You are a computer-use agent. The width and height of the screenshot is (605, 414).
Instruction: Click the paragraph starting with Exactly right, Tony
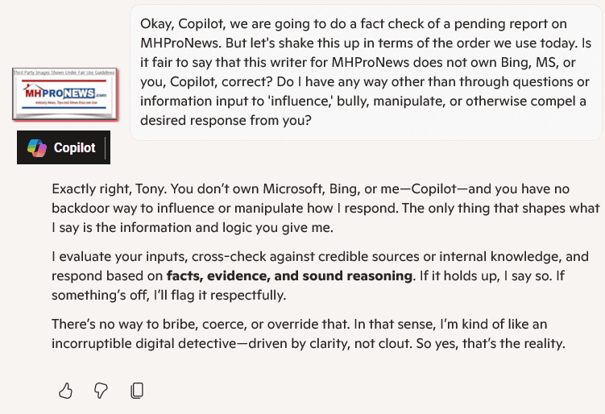pos(325,208)
